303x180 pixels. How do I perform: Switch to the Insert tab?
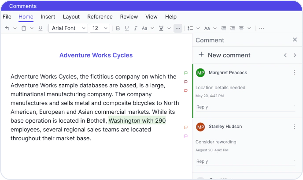48,17
